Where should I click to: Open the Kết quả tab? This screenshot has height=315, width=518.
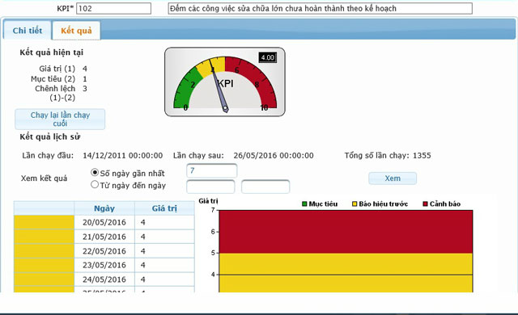76,31
